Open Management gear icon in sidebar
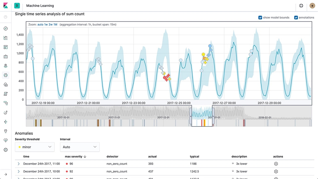The width and height of the screenshot is (318, 179). coord(6,150)
